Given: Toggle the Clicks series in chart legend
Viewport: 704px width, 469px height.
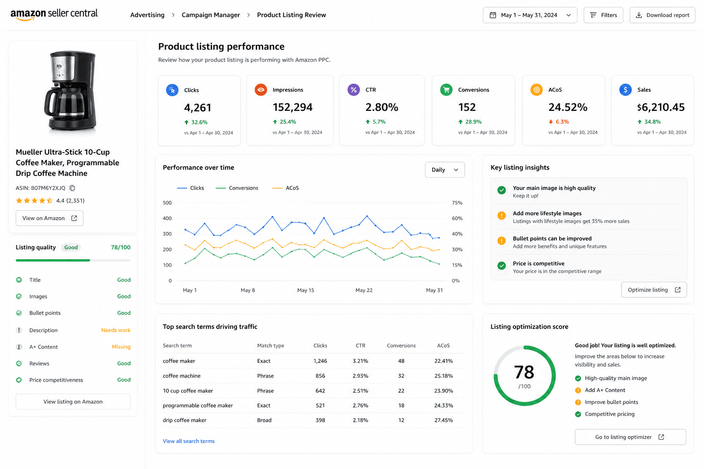Looking at the screenshot, I should coord(191,188).
